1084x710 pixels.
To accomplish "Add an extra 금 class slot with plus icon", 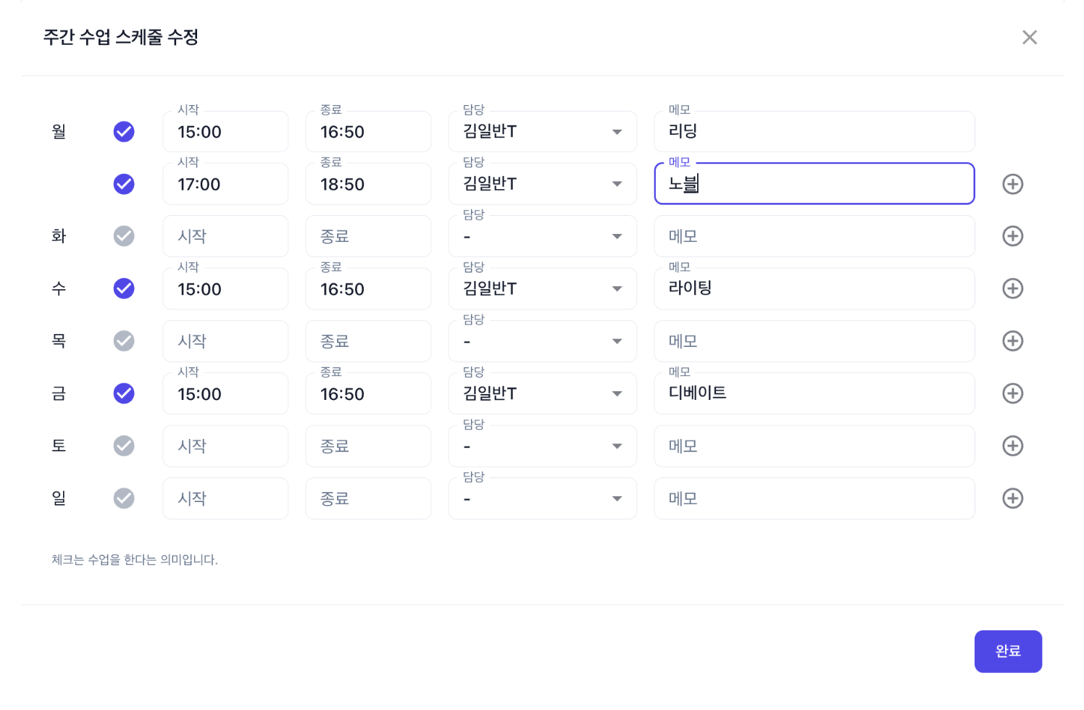I will (1012, 393).
